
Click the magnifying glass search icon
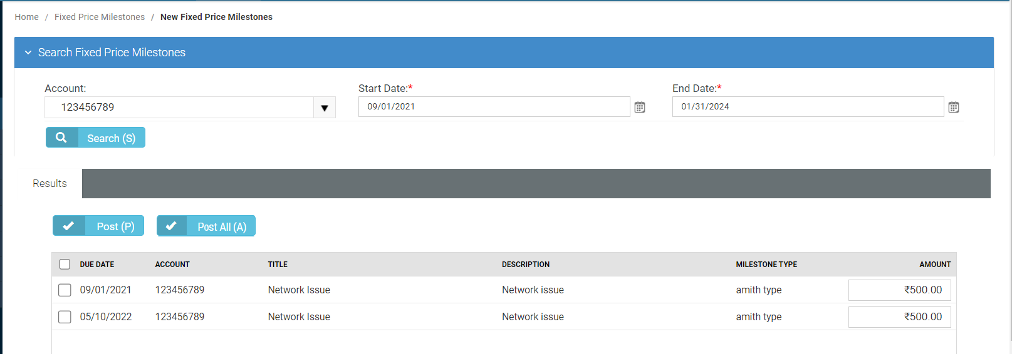coord(61,138)
